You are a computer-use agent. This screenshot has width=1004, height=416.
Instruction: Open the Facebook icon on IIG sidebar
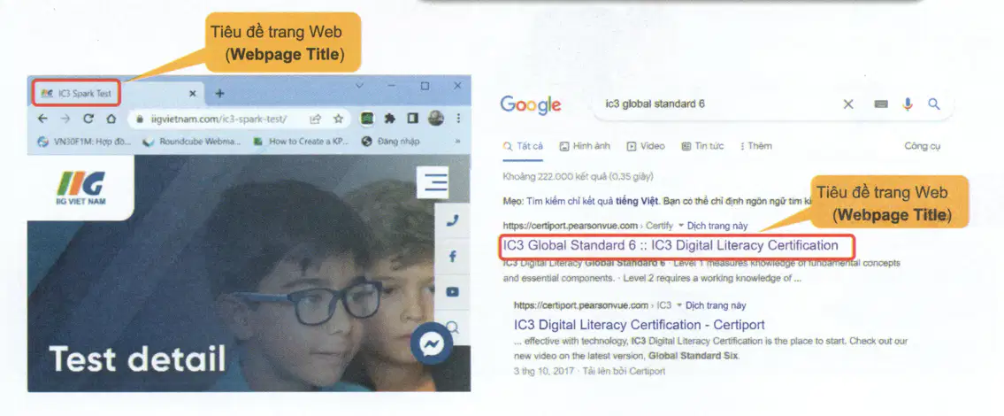pos(453,257)
